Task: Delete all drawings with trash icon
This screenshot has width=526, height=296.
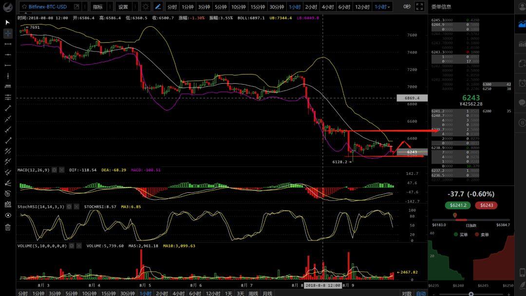Action: 8,227
